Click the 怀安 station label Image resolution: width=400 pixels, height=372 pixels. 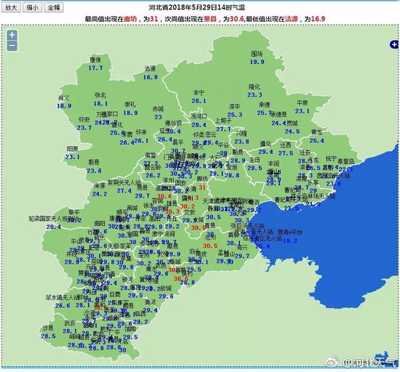coord(84,119)
